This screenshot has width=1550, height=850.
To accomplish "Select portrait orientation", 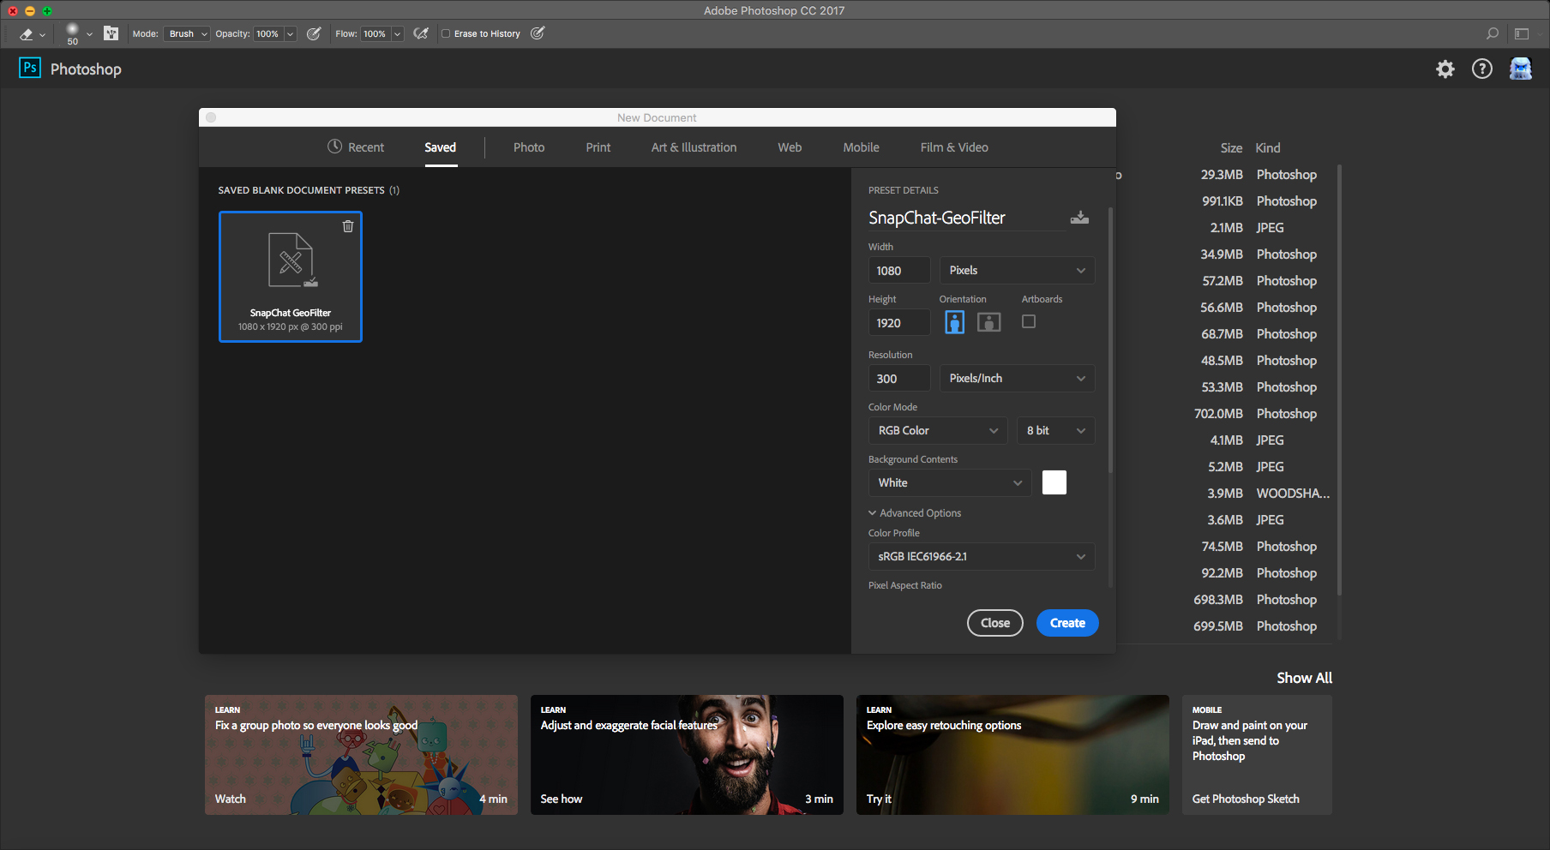I will tap(954, 322).
